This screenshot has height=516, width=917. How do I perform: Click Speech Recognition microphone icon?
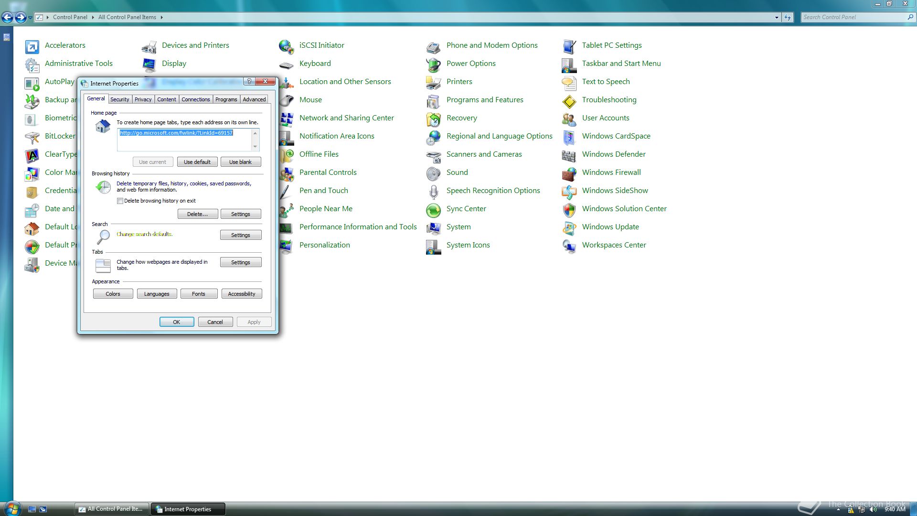click(434, 191)
